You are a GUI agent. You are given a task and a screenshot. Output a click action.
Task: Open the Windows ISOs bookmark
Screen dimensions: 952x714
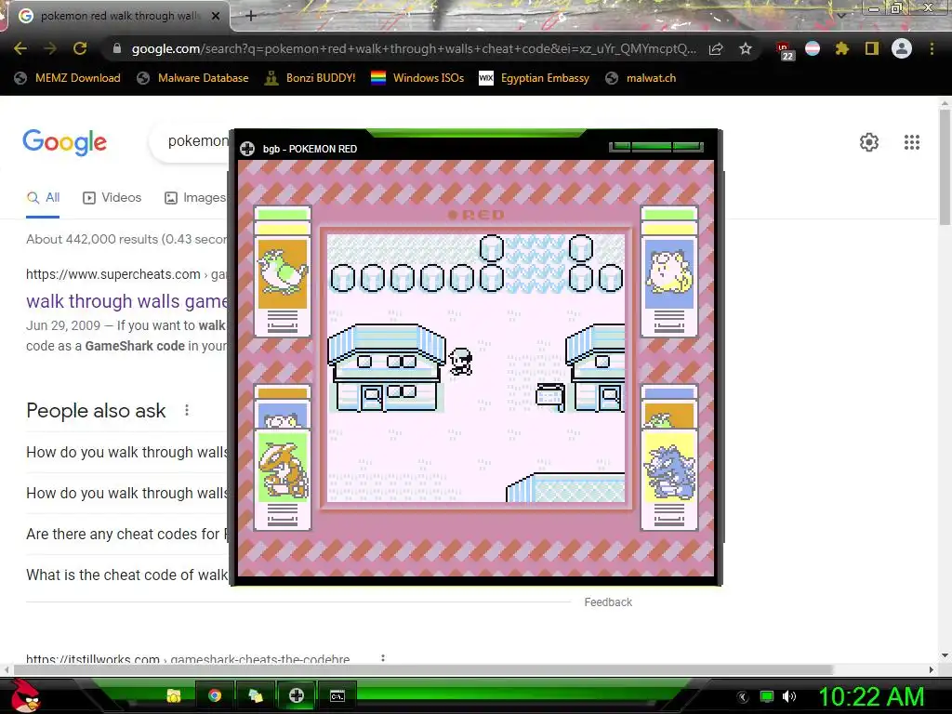(x=417, y=78)
